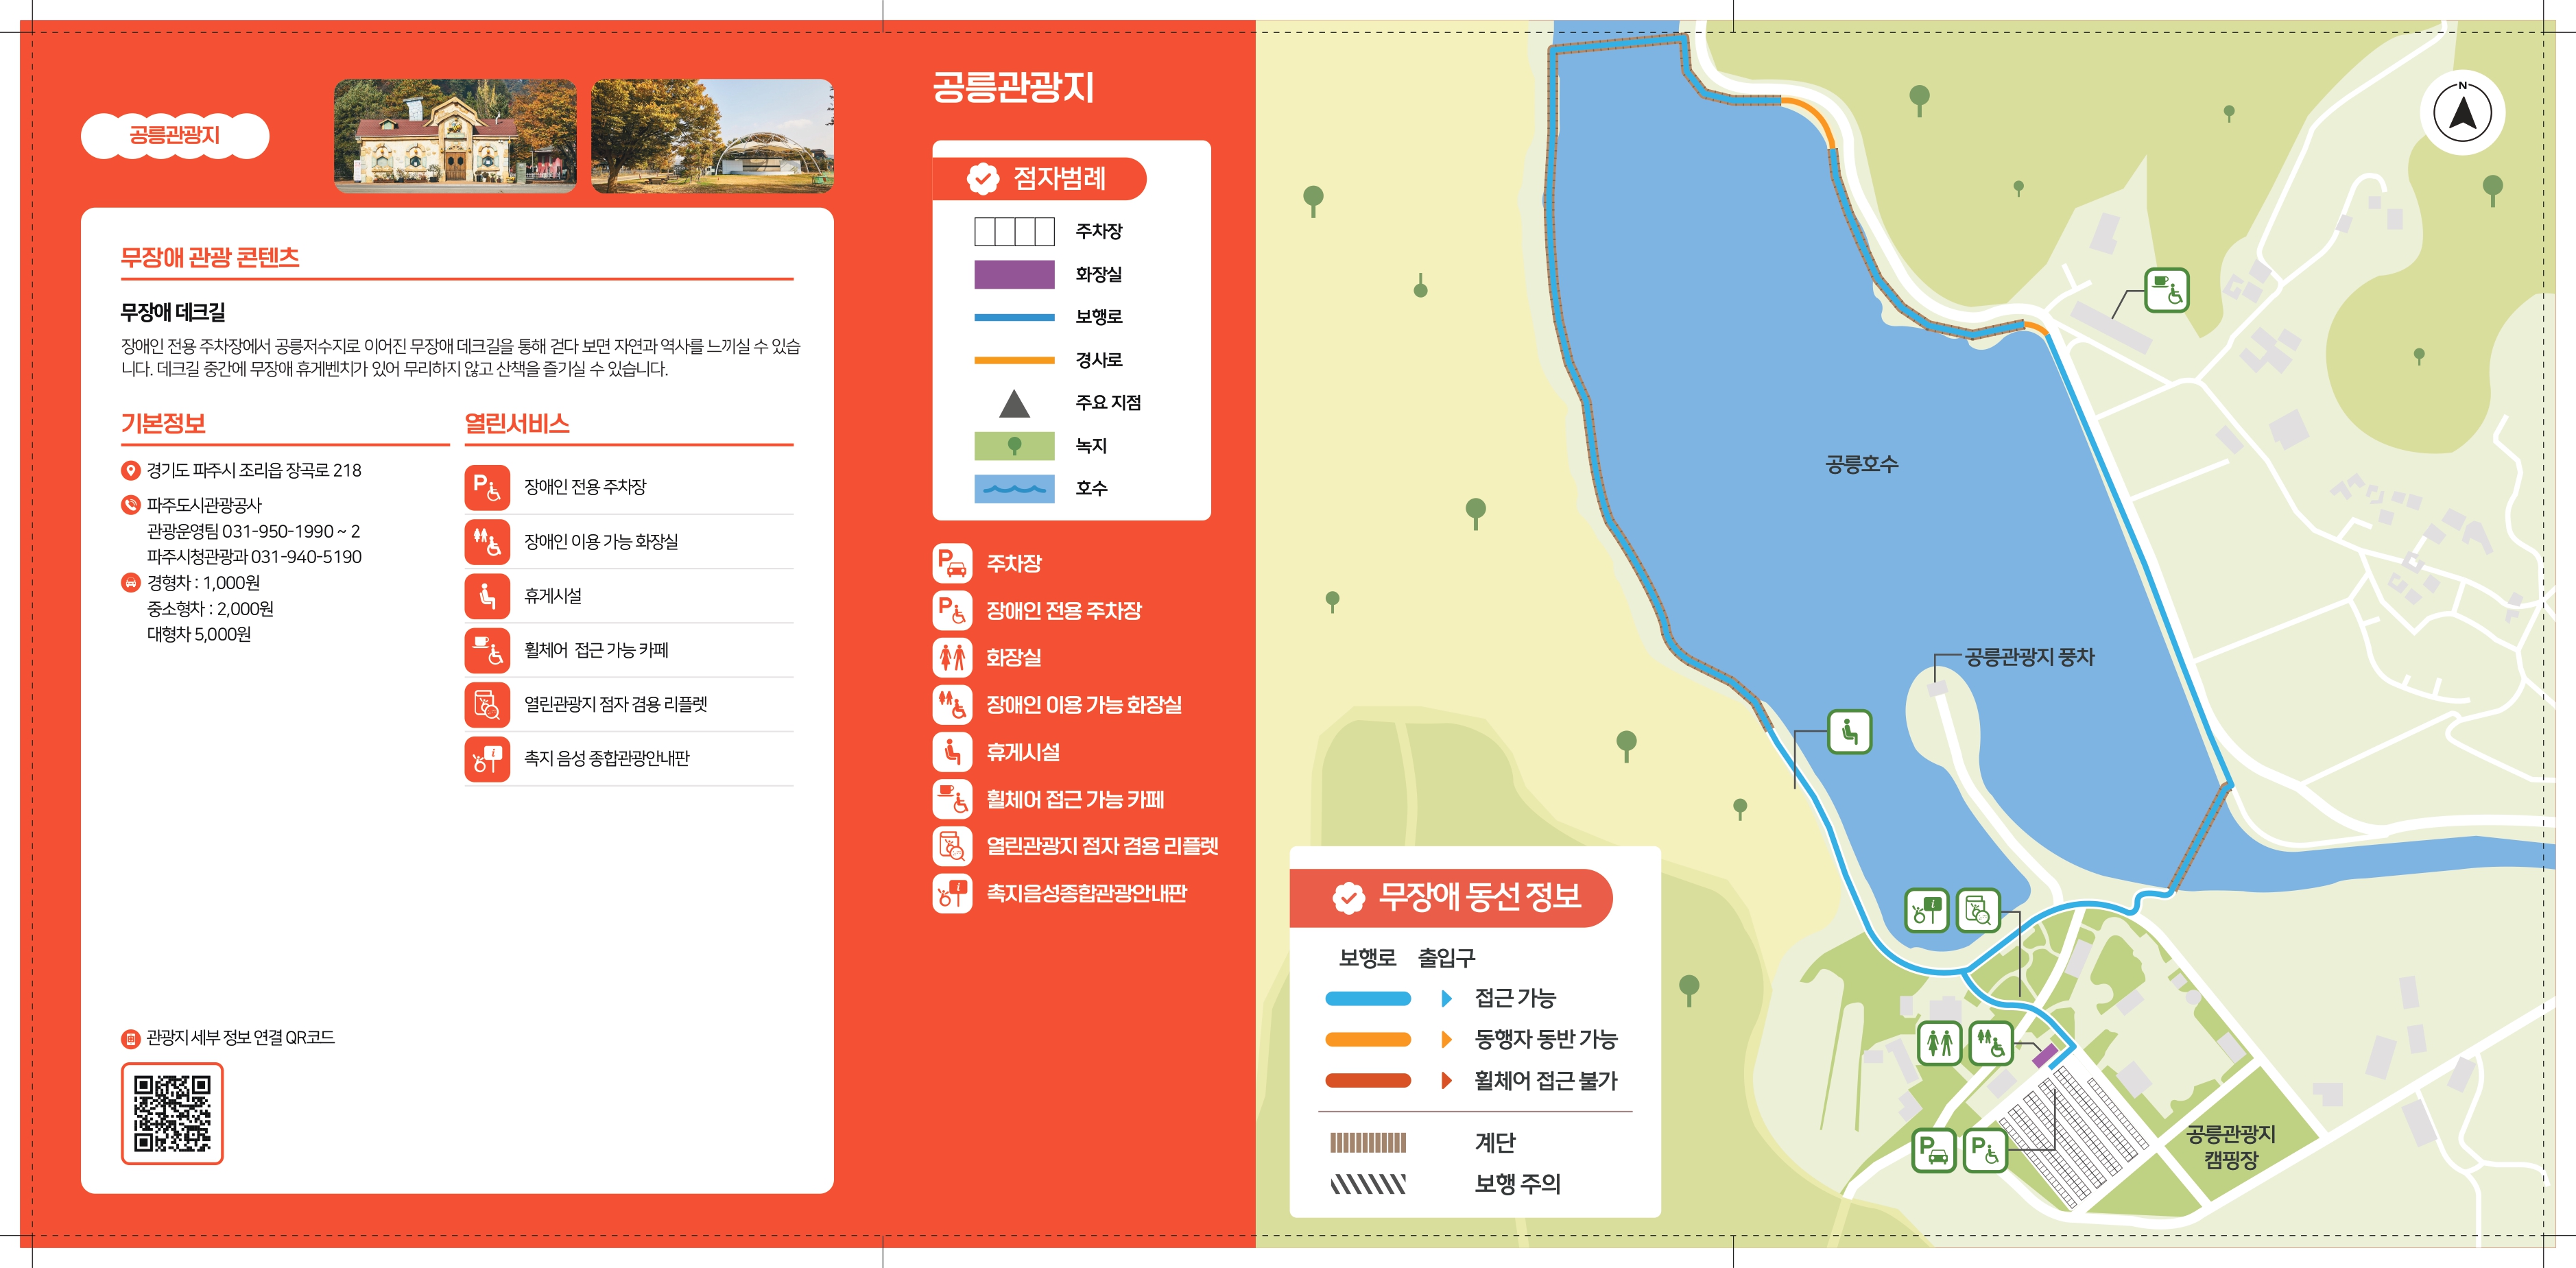Viewport: 2576px width, 1268px height.
Task: Click the 휴게시설 seat icon under 열린서비스
Action: click(487, 596)
